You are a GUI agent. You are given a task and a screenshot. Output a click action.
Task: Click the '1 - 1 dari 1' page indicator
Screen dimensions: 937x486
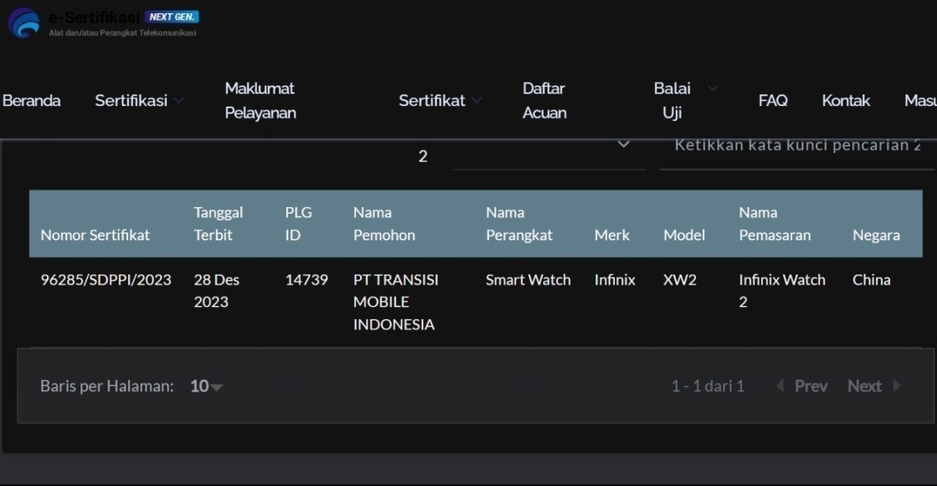[x=709, y=386]
